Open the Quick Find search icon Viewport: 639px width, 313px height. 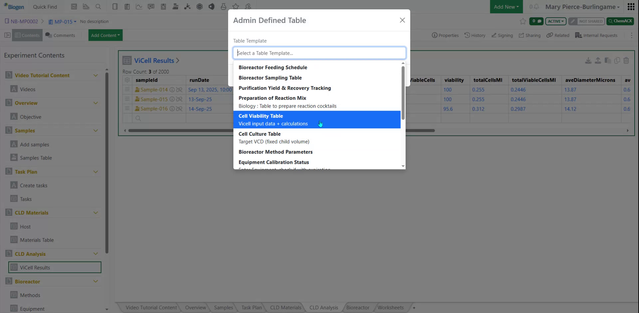click(x=98, y=7)
